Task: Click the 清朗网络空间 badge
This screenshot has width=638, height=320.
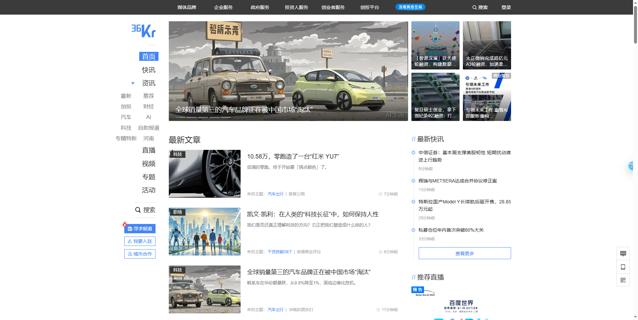Action: tap(410, 7)
